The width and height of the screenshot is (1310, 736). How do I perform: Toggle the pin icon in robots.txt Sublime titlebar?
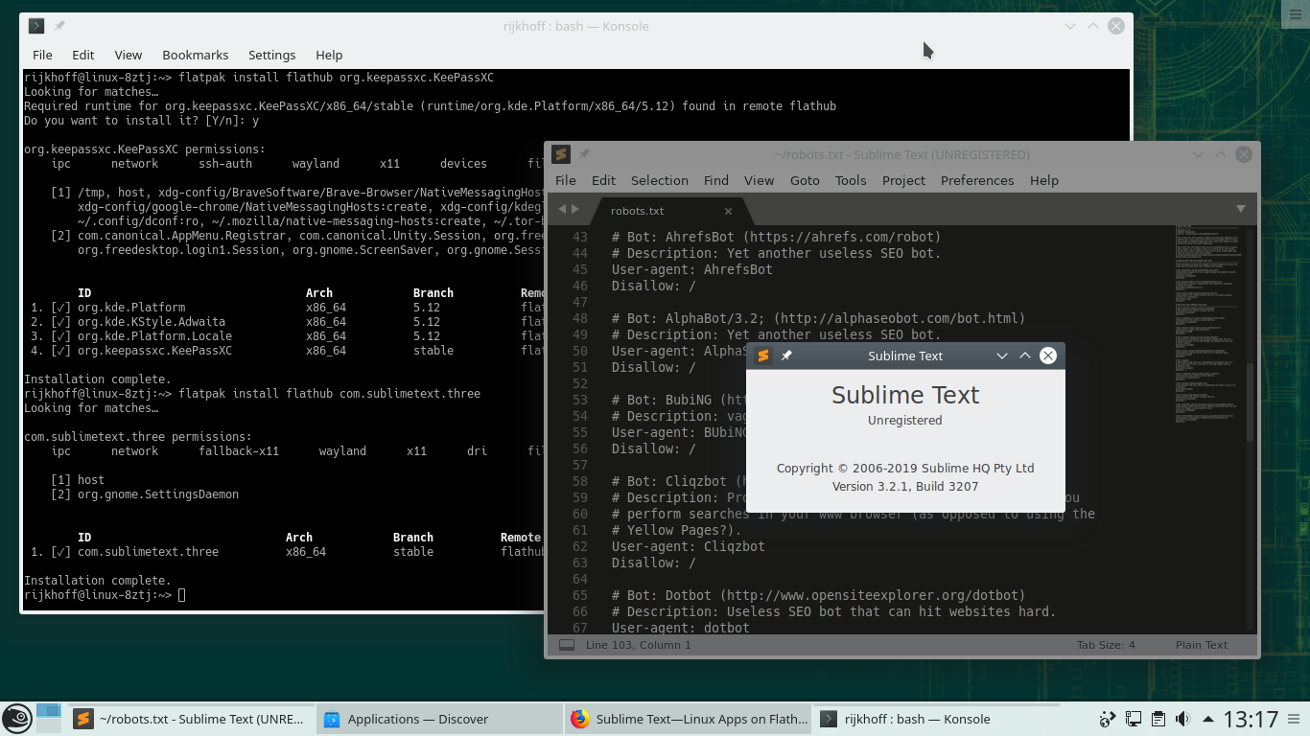coord(584,154)
